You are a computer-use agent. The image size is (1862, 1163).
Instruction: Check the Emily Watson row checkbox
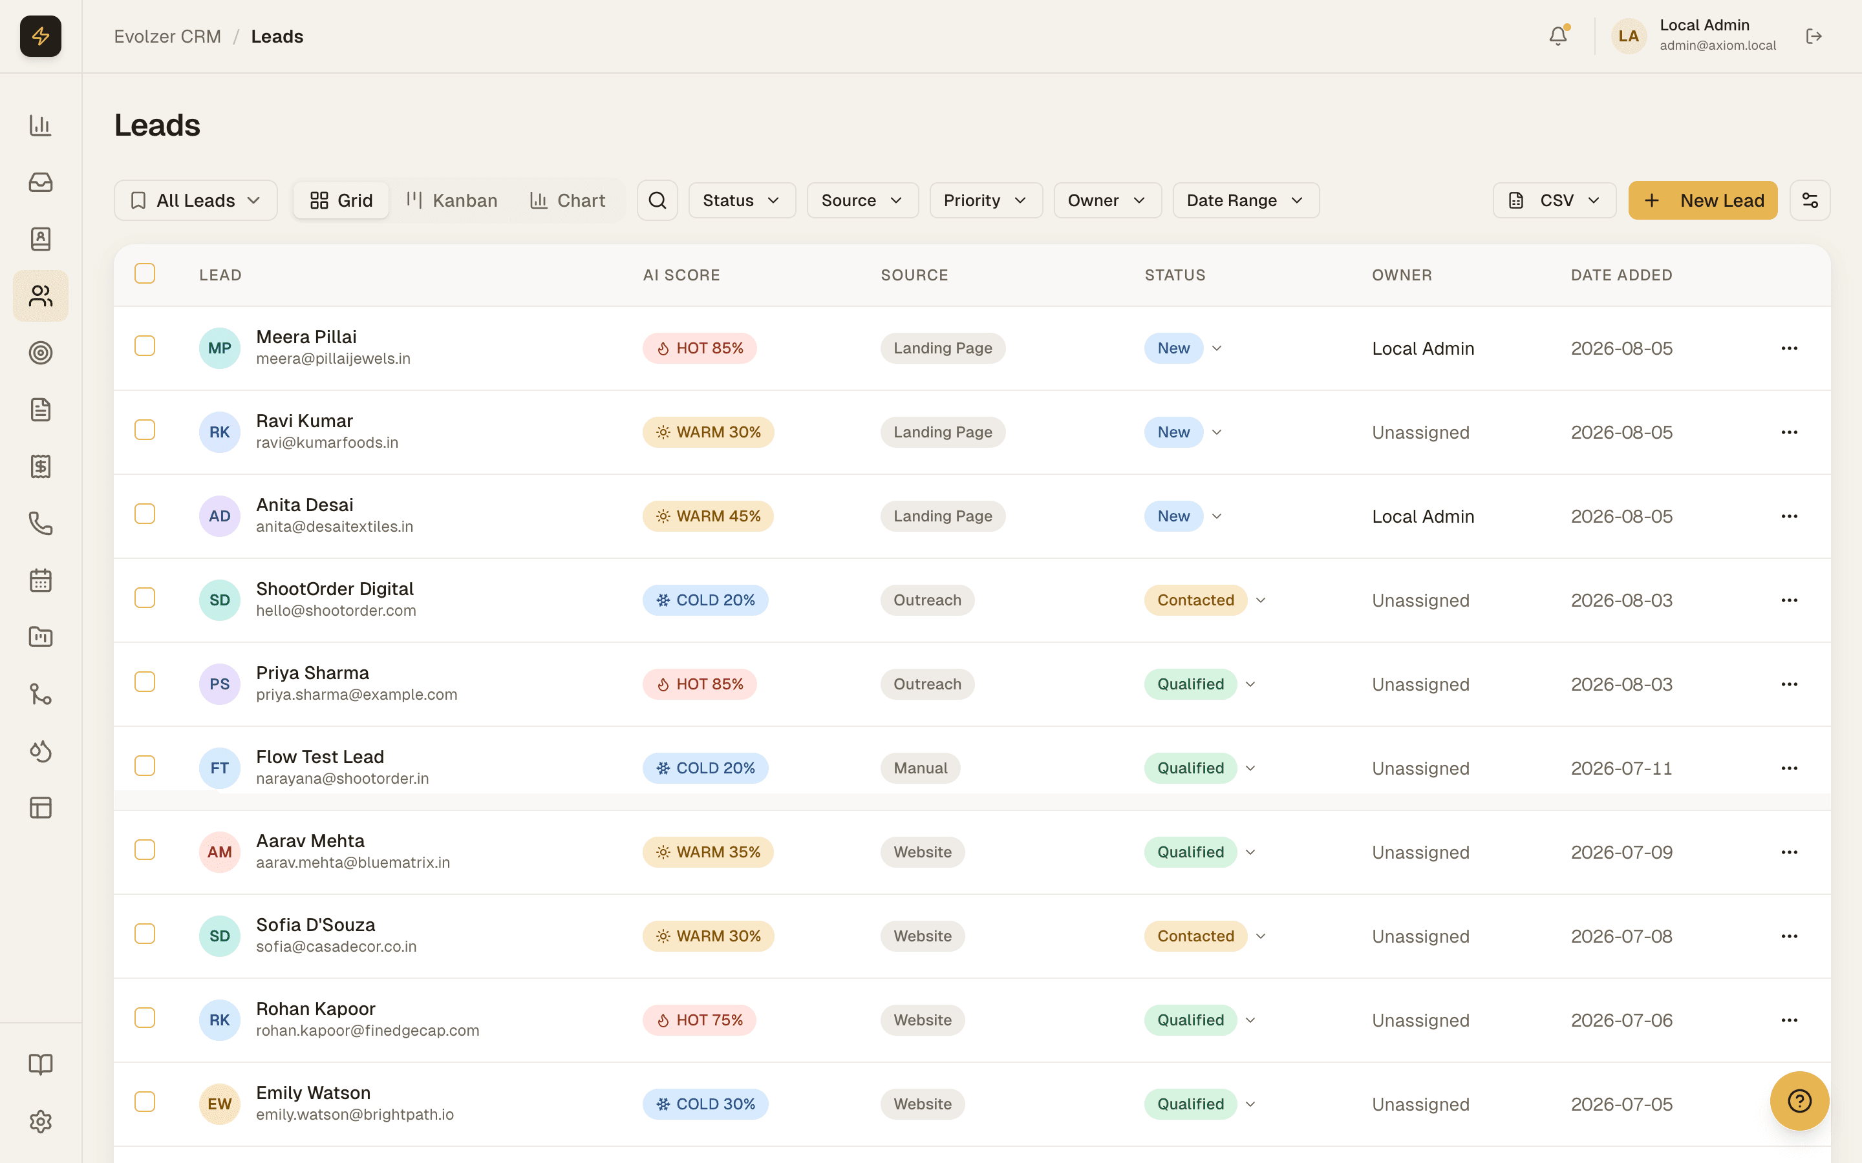pos(145,1102)
